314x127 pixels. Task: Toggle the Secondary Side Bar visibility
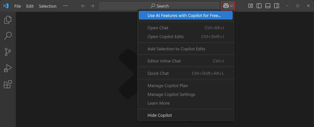[x=276, y=6]
